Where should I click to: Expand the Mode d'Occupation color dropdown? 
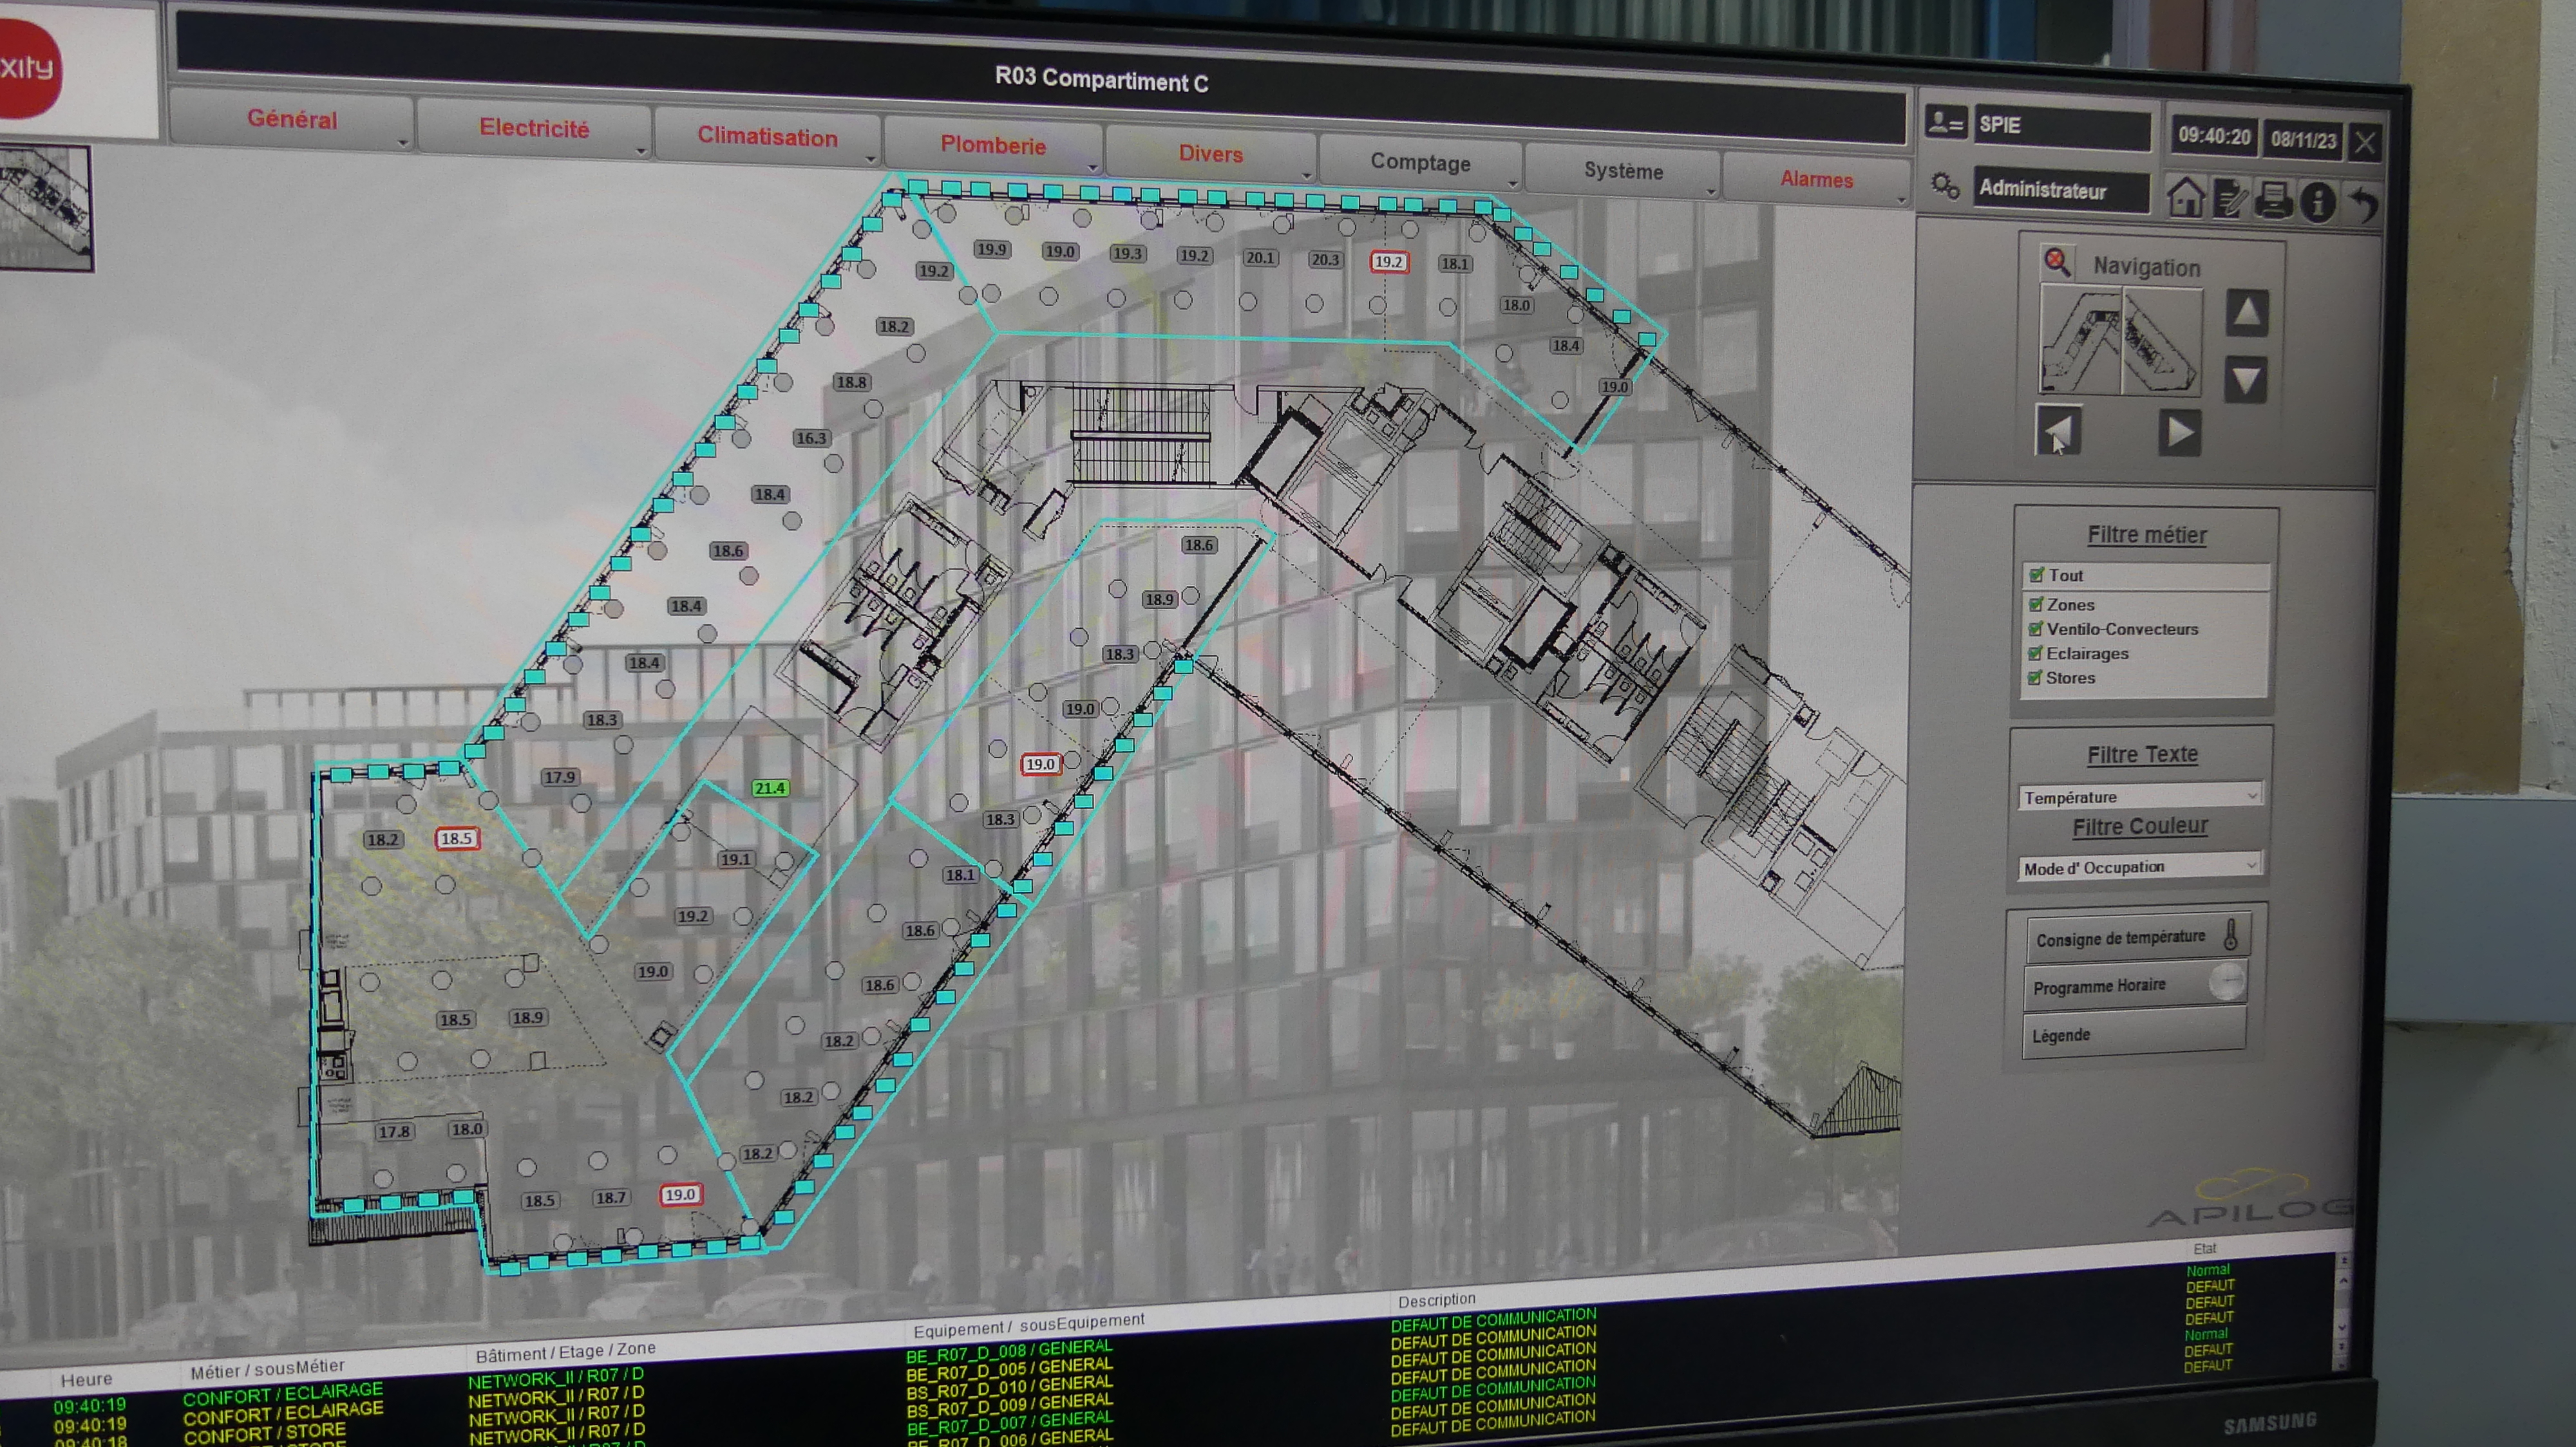click(2139, 866)
